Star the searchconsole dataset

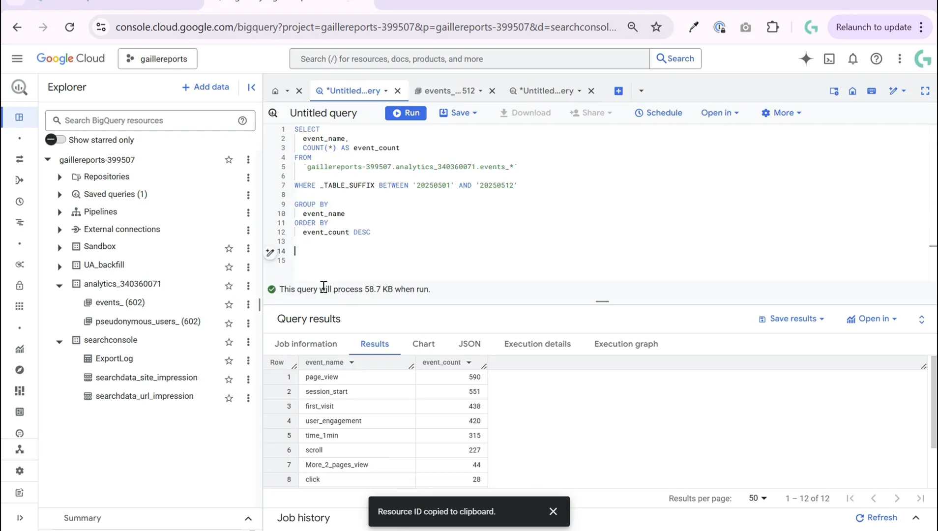point(229,342)
